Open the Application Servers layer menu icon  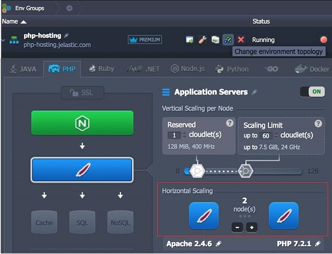pyautogui.click(x=166, y=92)
